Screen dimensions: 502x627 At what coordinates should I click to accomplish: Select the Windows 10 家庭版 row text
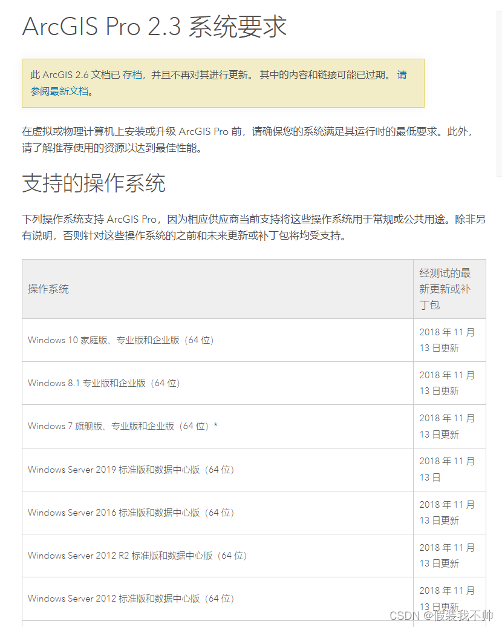(x=121, y=340)
